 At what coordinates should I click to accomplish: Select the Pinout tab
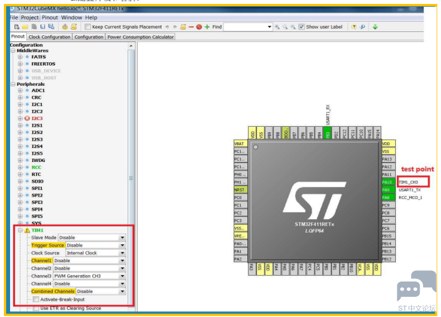point(18,36)
